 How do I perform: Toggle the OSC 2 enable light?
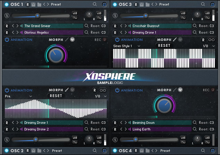pos(7,151)
